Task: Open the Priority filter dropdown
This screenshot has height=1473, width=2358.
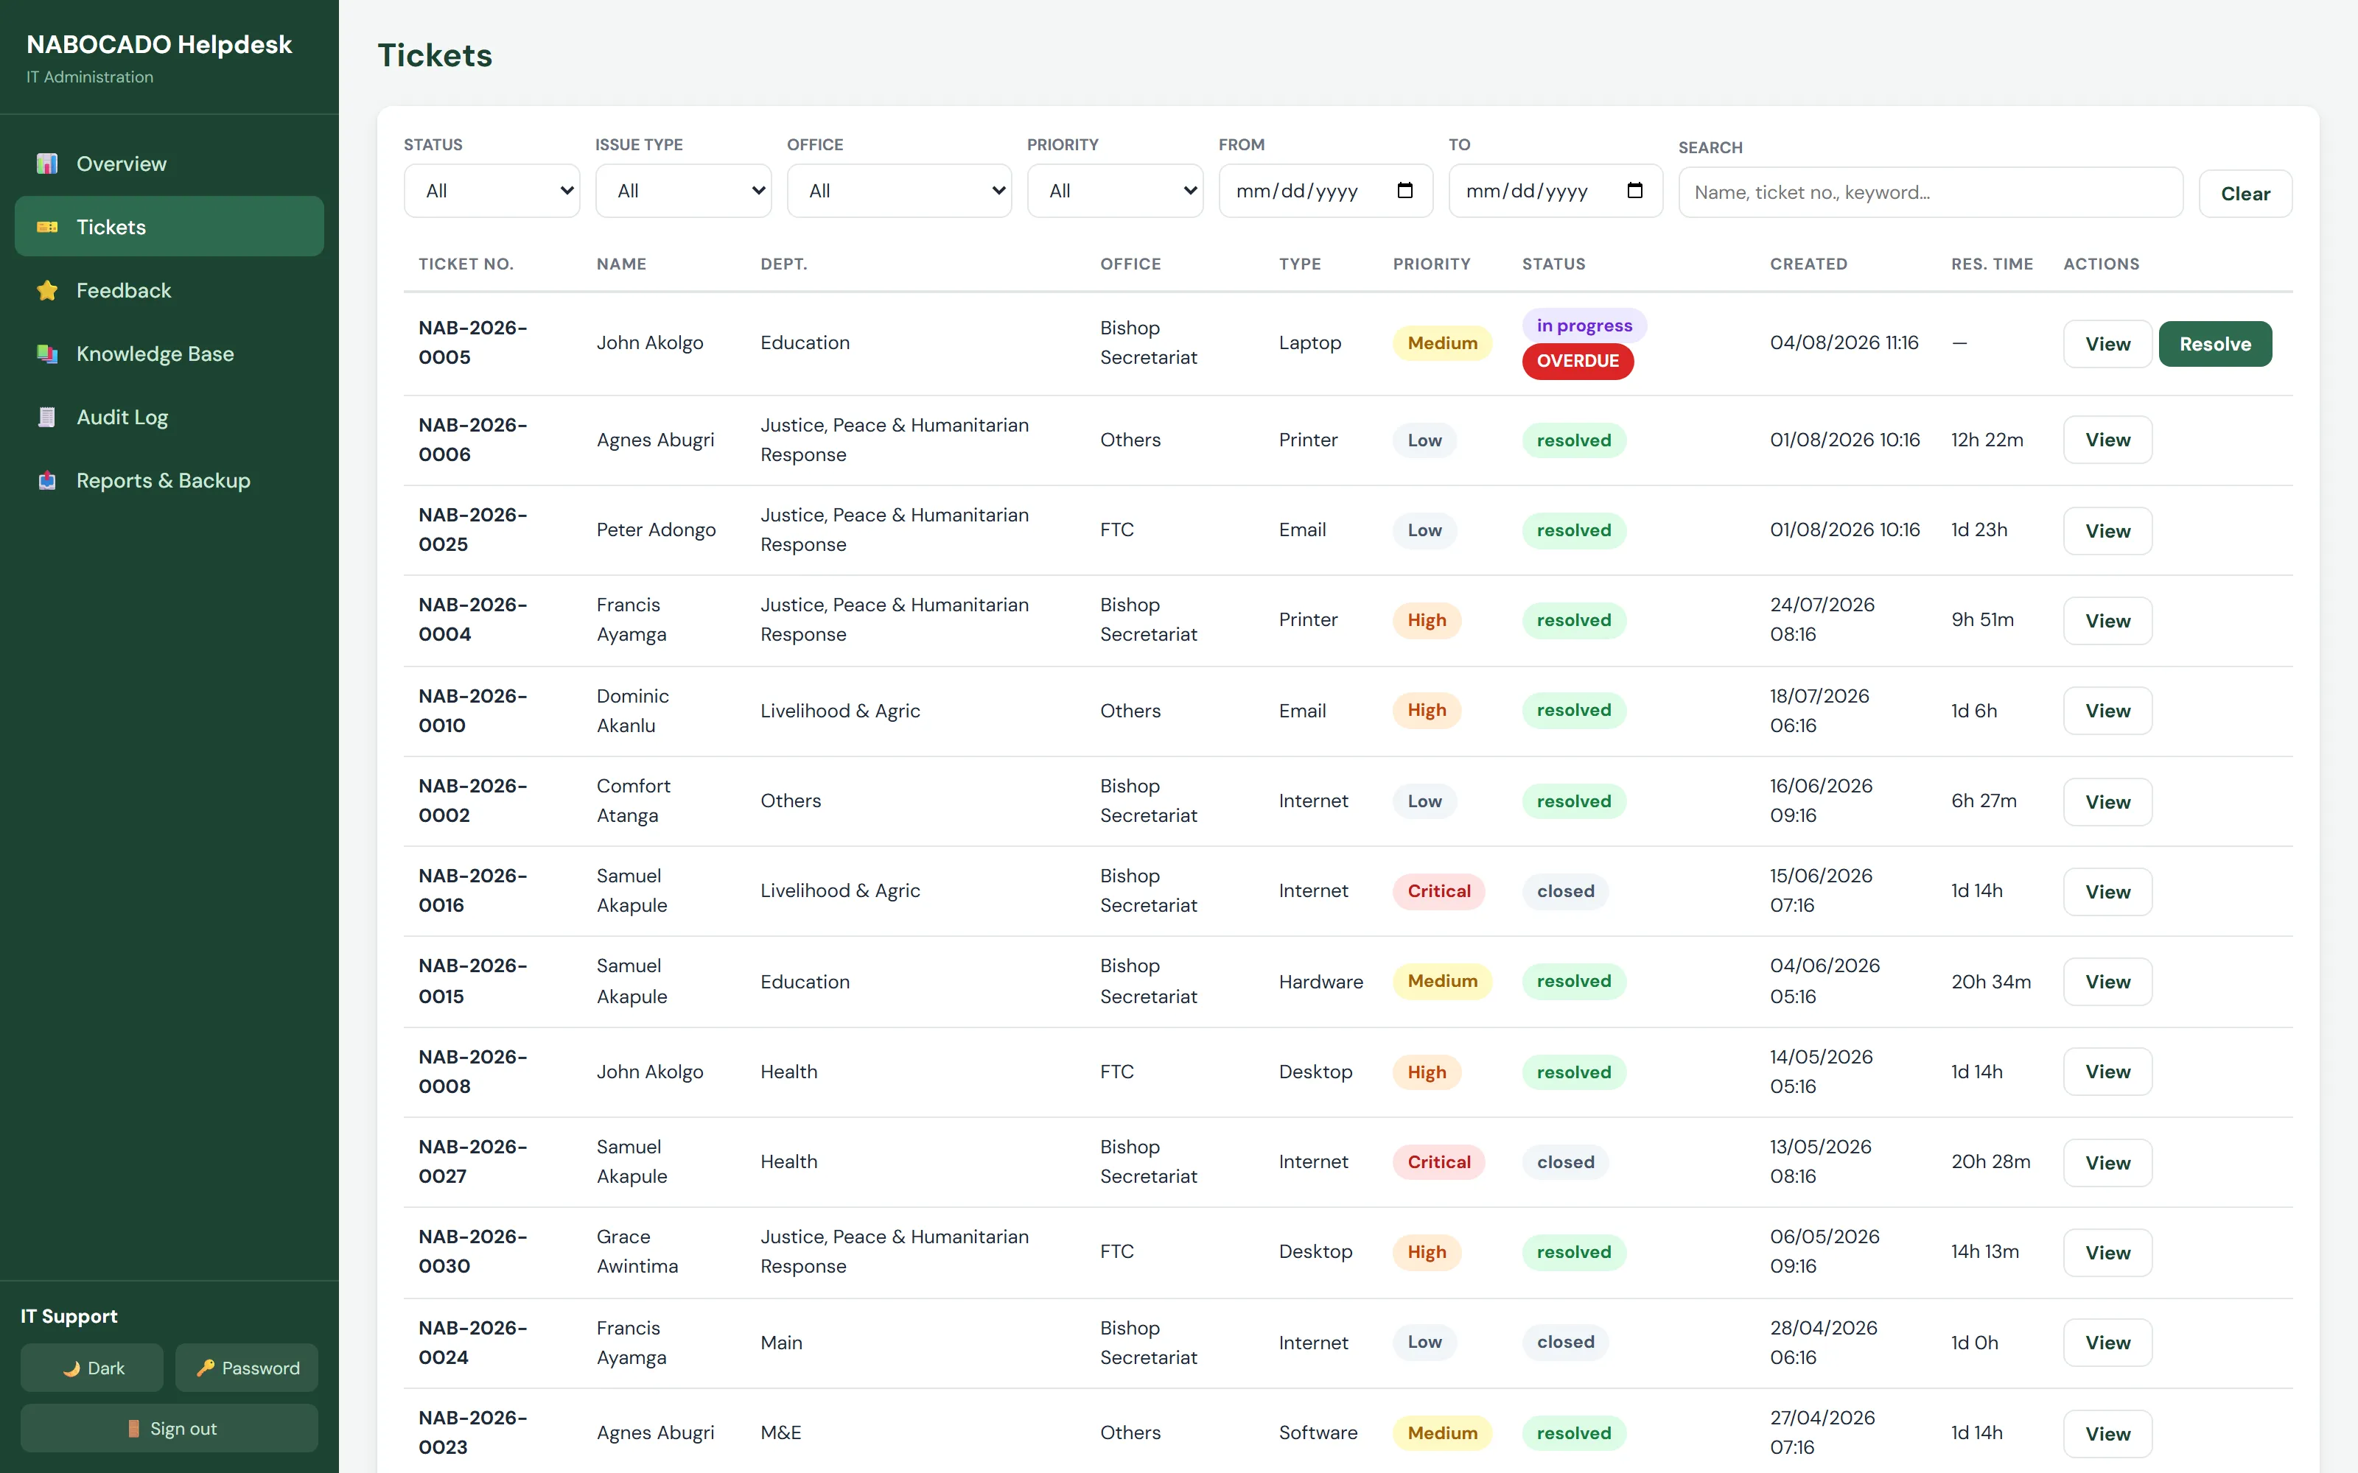Action: [1115, 191]
